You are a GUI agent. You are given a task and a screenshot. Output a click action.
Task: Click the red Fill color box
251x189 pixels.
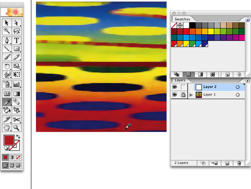(9, 140)
